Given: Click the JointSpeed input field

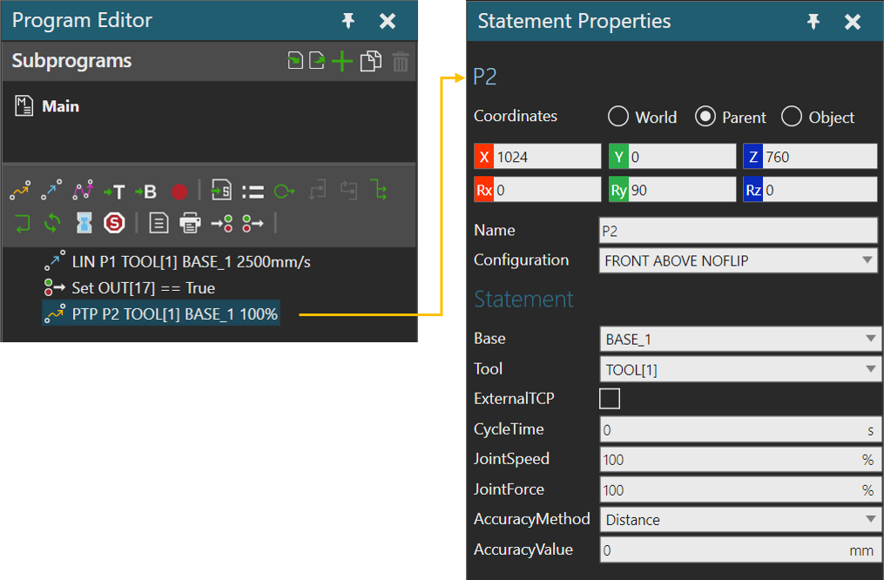Looking at the screenshot, I should click(x=732, y=460).
